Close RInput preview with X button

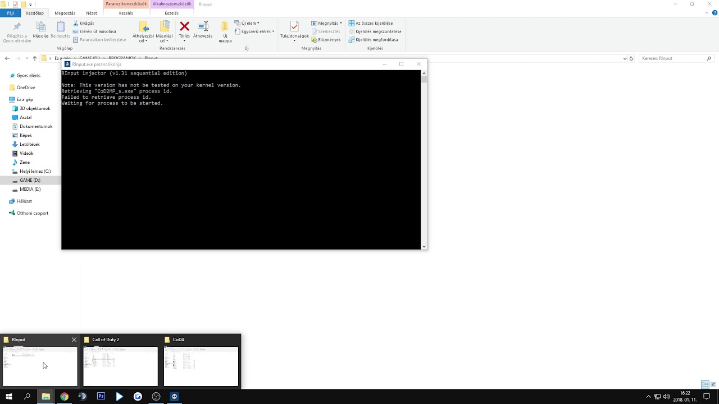74,339
